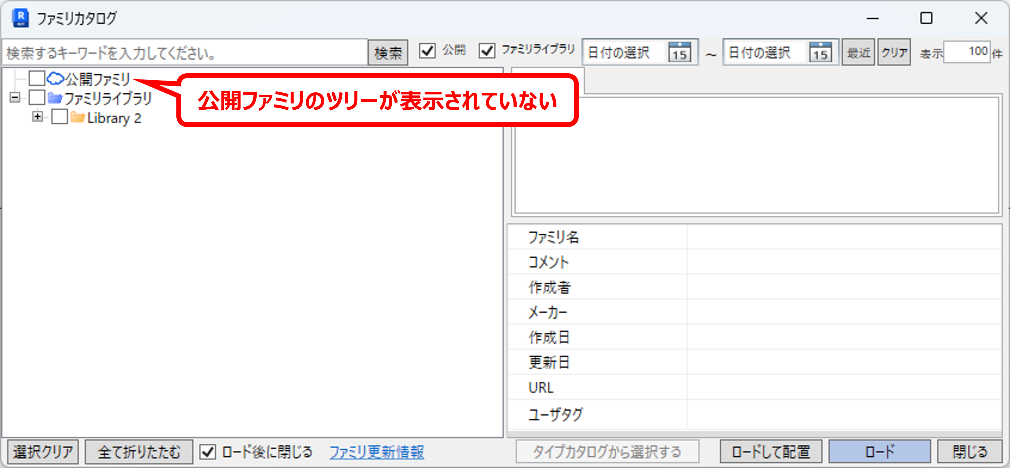This screenshot has height=468, width=1010.
Task: Toggle the ロード後に閉じる checkbox
Action: coord(207,452)
